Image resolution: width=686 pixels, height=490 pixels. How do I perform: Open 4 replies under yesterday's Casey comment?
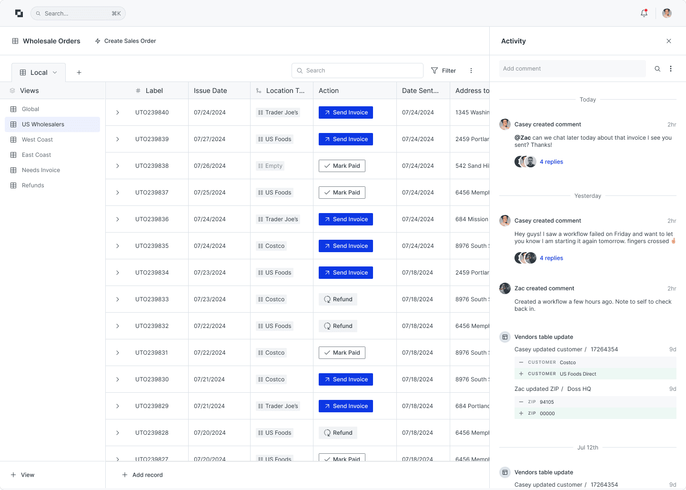tap(551, 258)
